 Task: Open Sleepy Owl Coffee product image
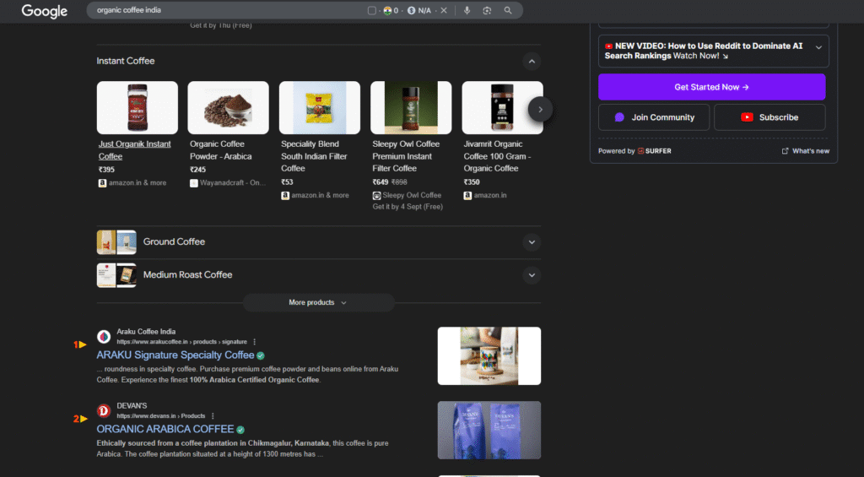(411, 107)
